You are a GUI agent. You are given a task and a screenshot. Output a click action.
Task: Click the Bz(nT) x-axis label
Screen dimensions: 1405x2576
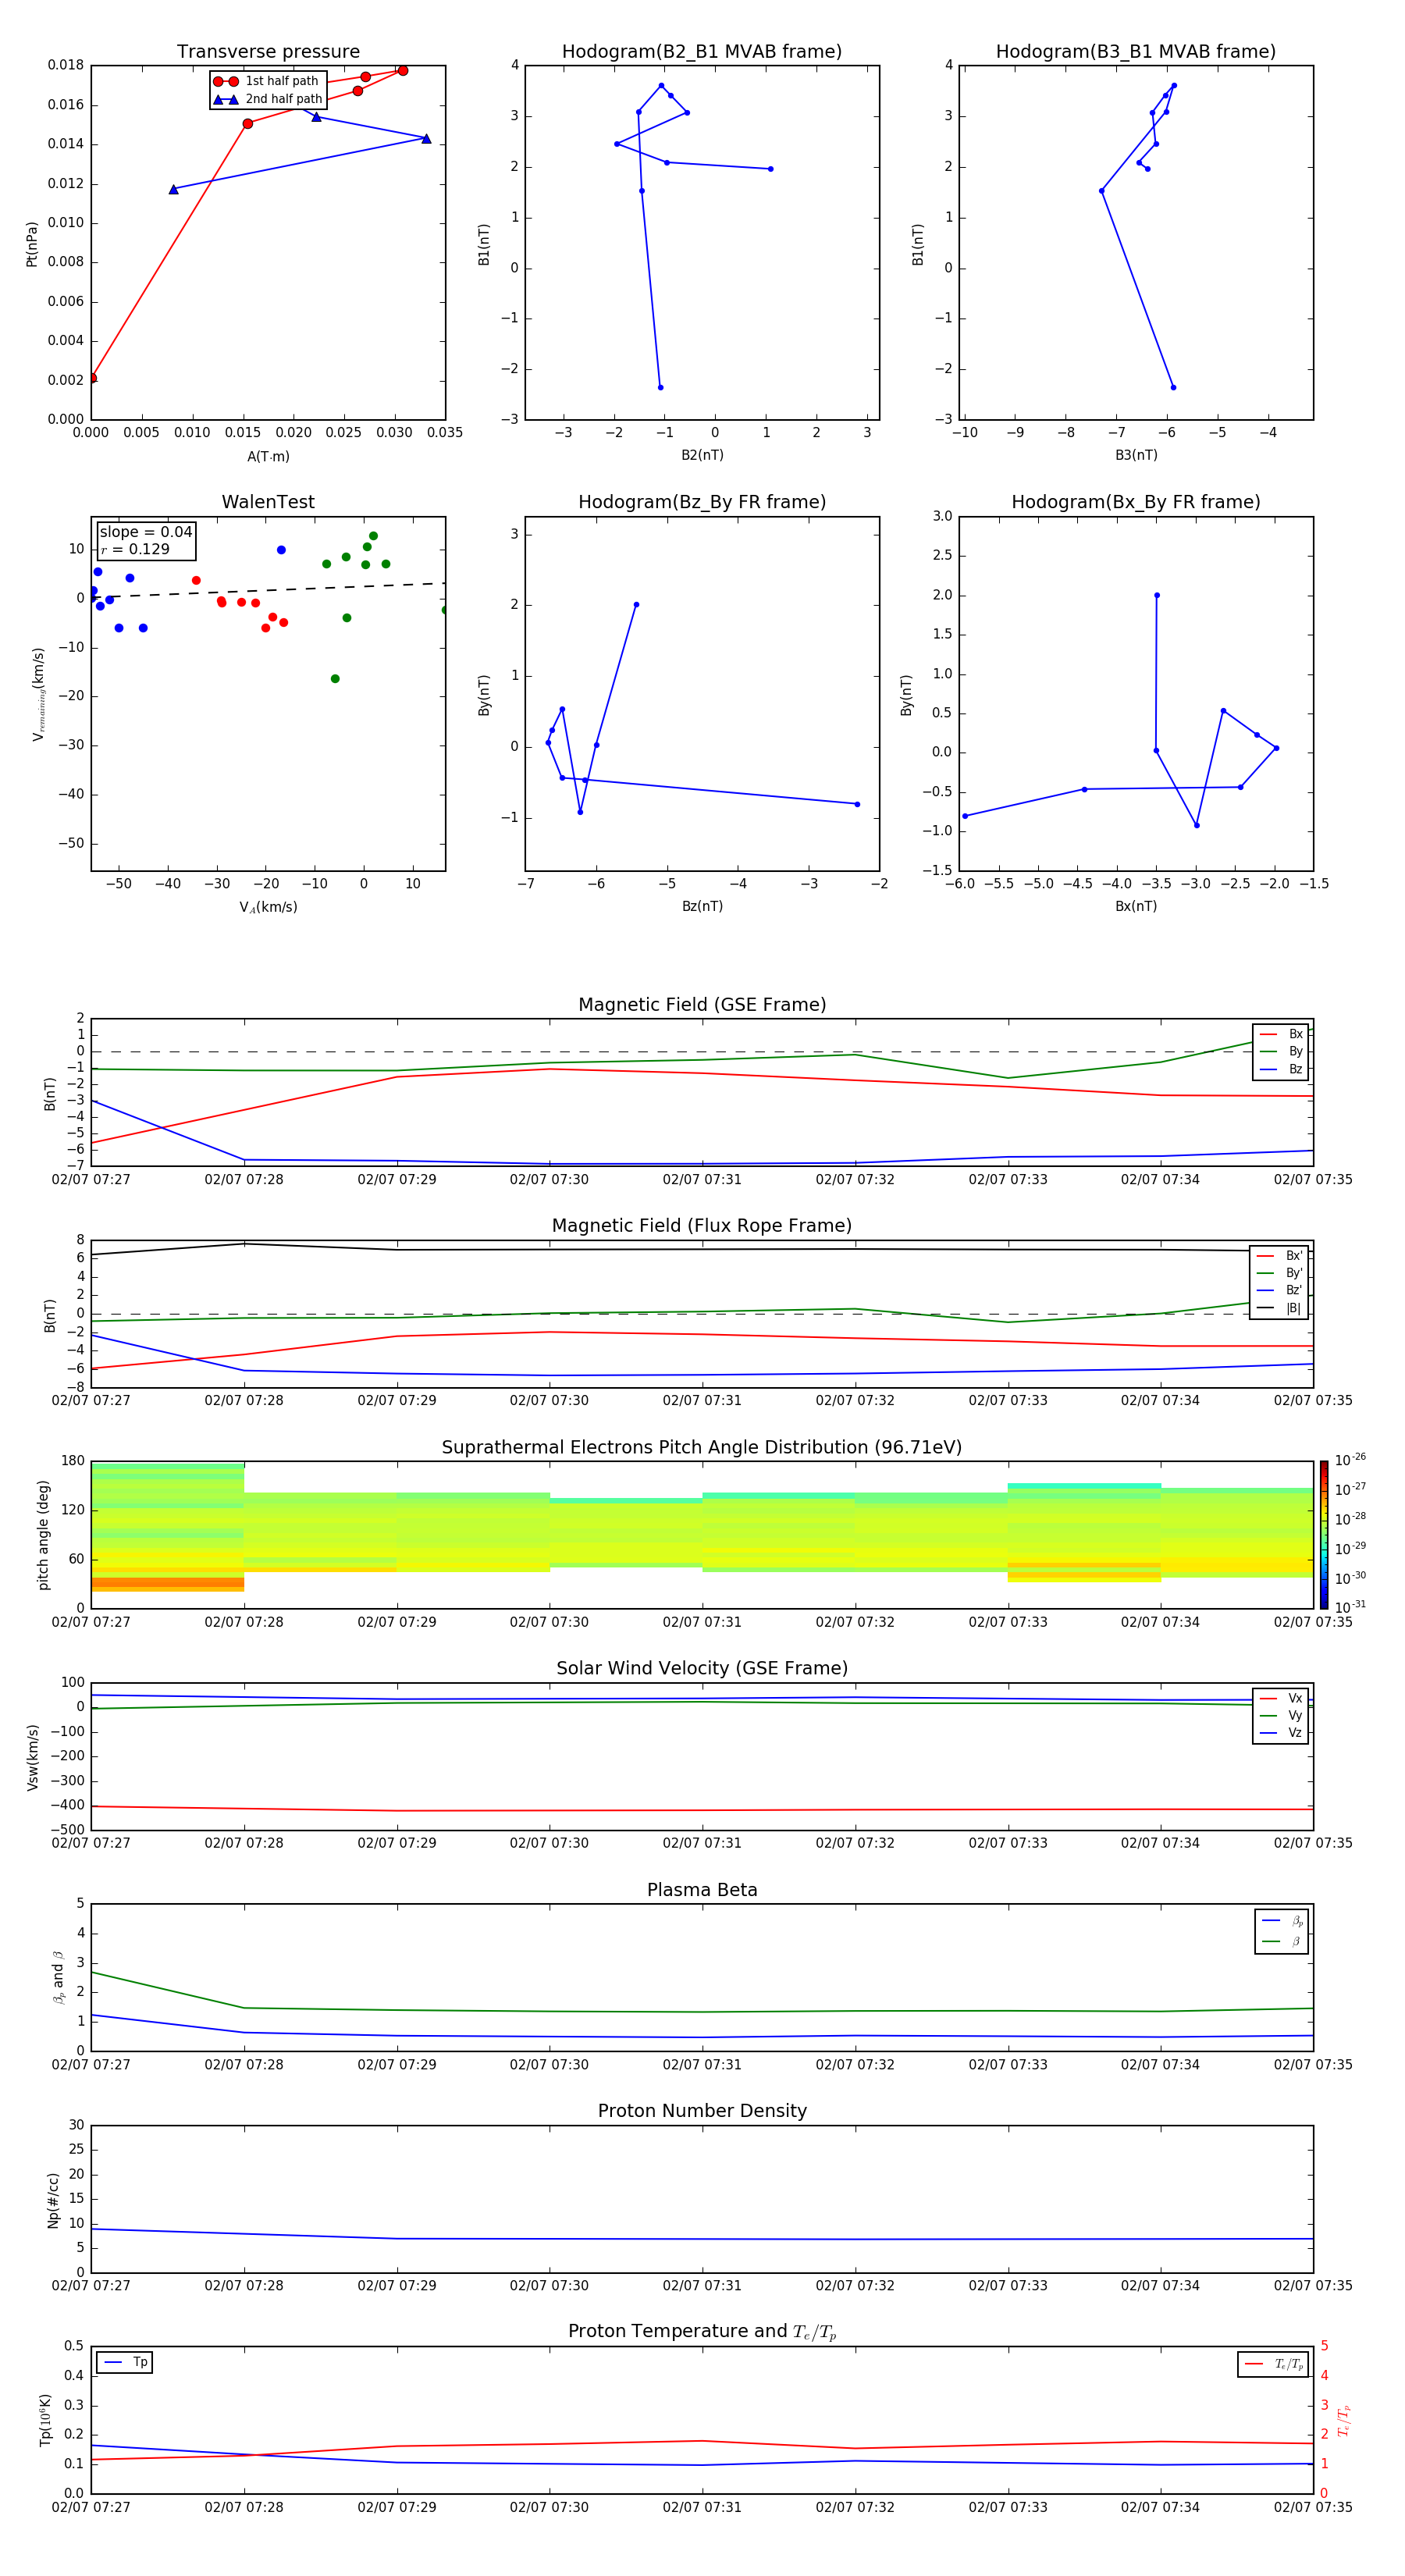[x=702, y=906]
